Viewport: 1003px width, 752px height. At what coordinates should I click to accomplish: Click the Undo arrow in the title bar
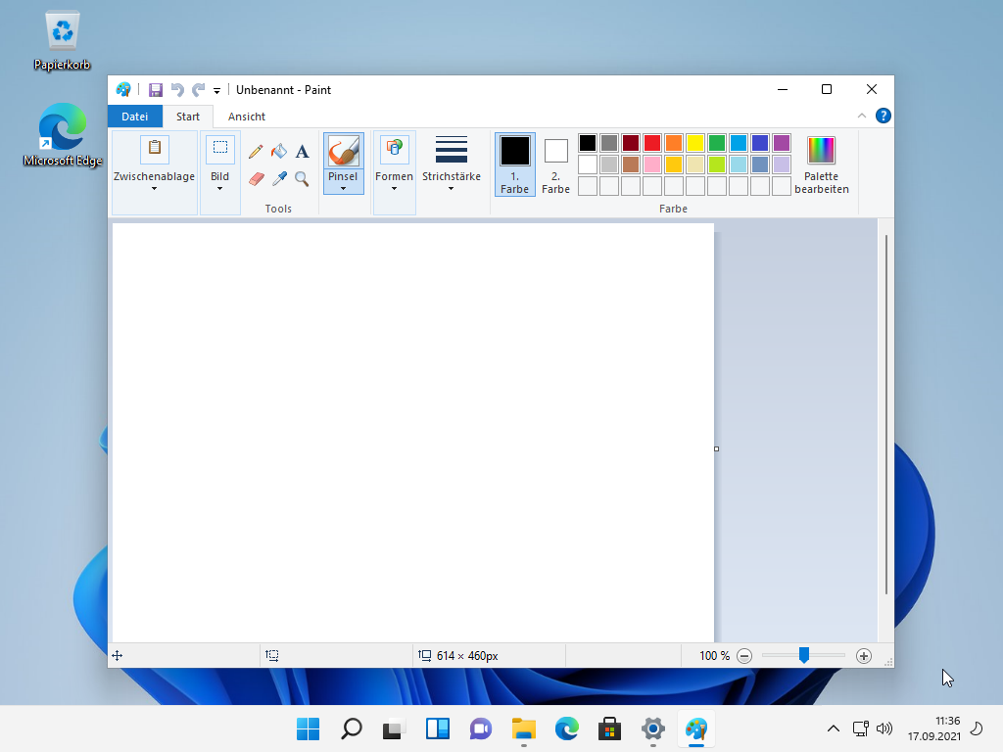point(178,90)
